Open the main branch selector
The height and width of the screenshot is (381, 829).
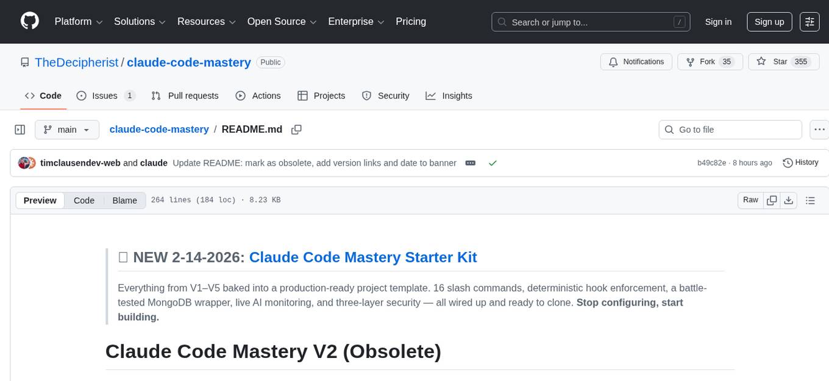pos(67,129)
